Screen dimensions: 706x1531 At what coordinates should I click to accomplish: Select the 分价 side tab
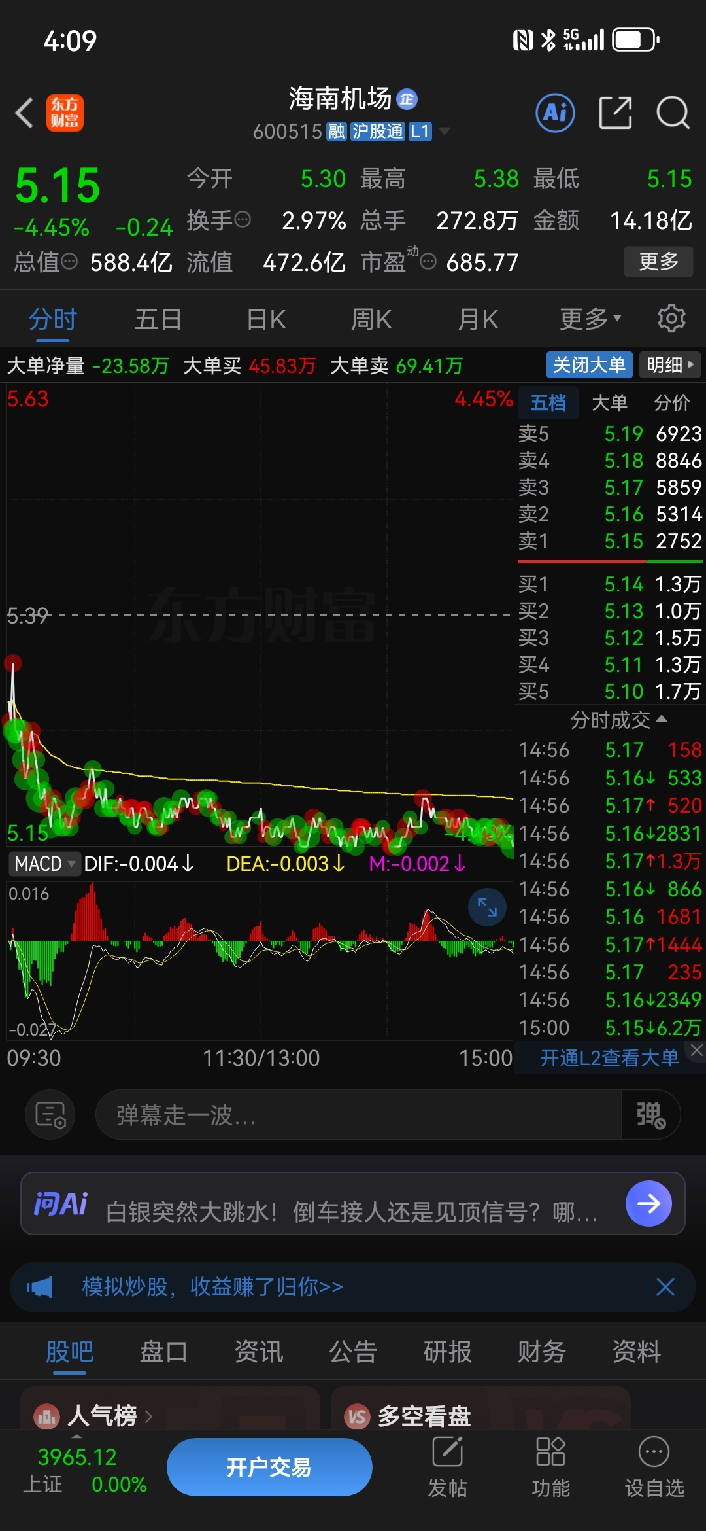(x=672, y=402)
